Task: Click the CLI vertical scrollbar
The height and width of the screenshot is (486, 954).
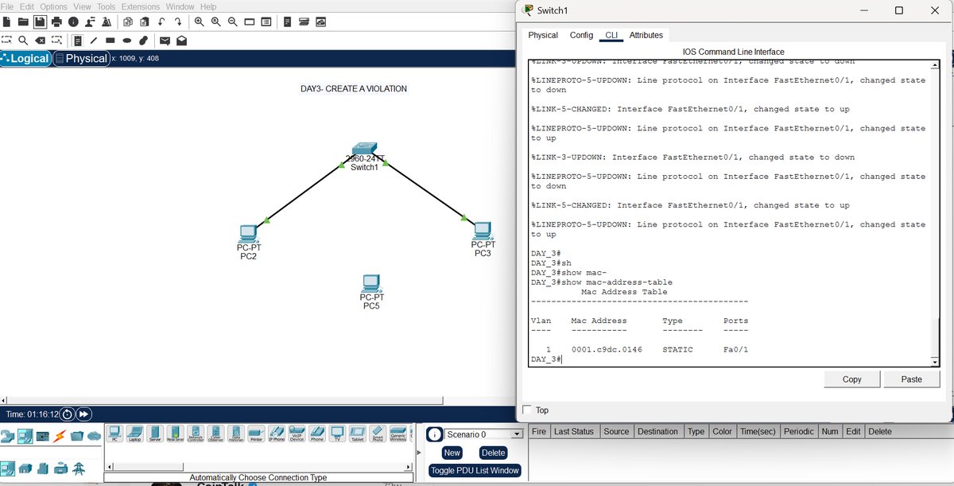Action: click(935, 213)
